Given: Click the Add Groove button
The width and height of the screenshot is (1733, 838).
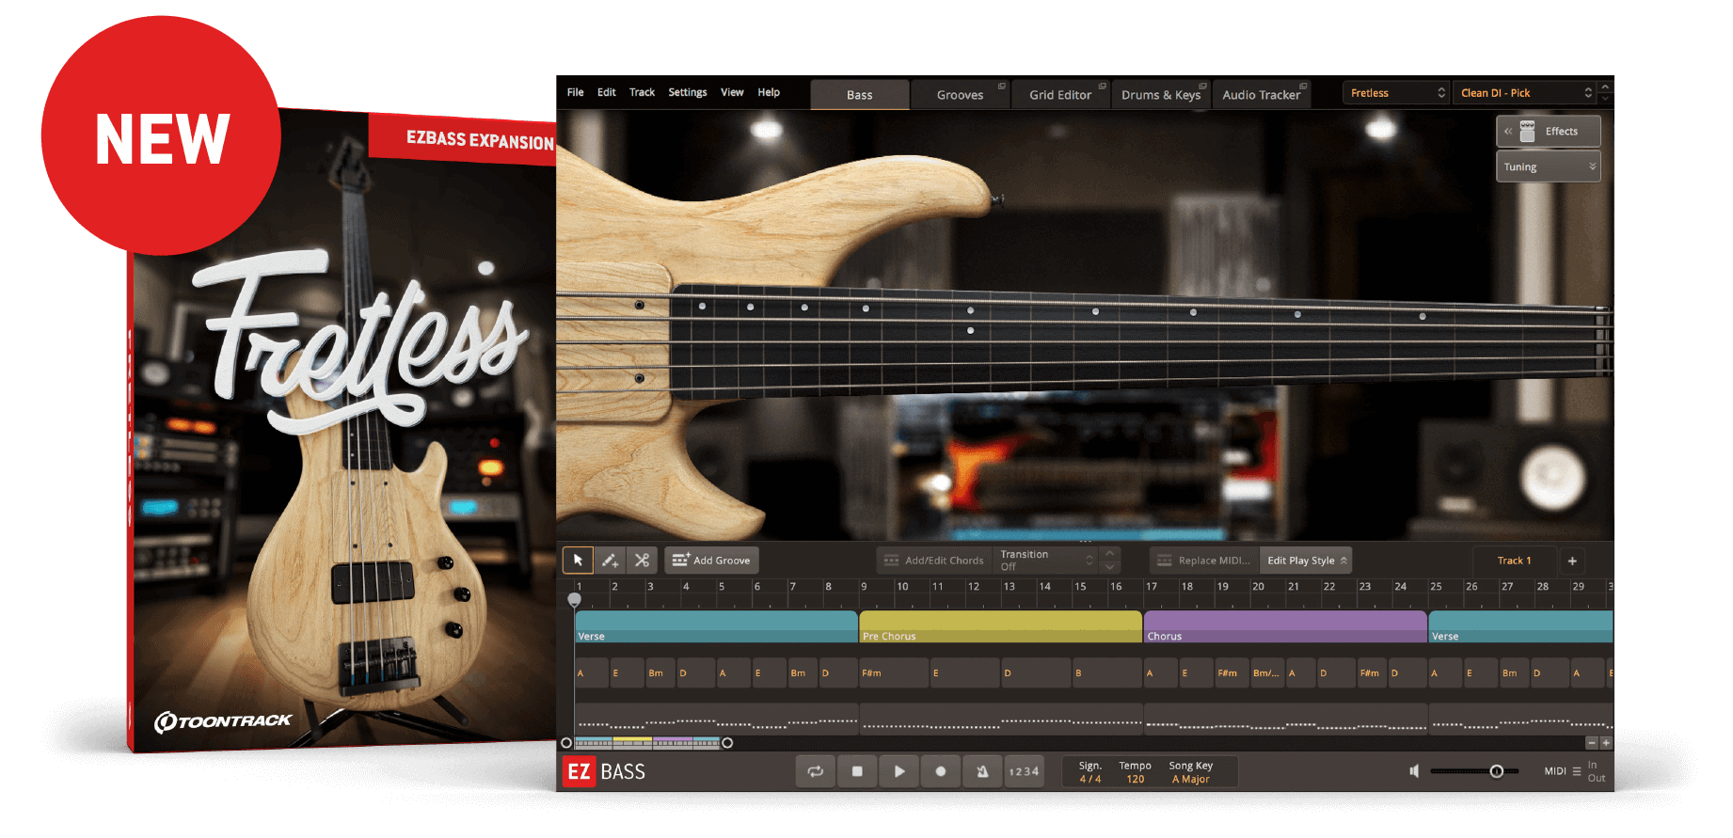Looking at the screenshot, I should pyautogui.click(x=711, y=561).
